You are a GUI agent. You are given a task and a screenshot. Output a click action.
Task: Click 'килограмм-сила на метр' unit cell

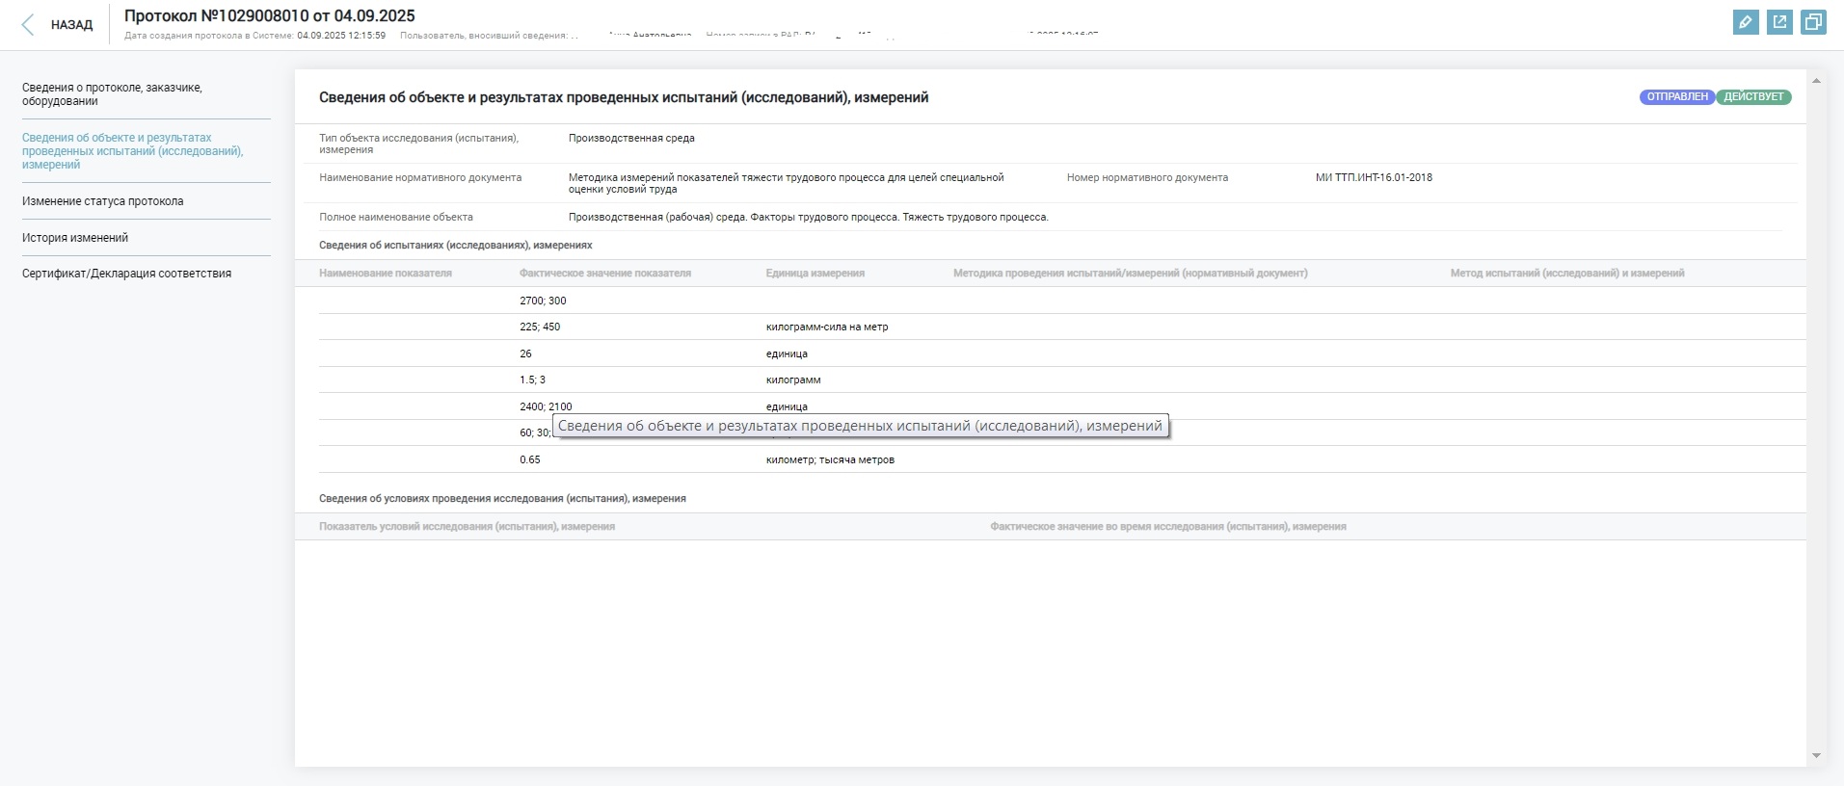(827, 327)
